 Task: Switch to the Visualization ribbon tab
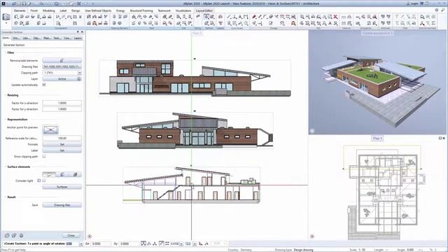[x=183, y=10]
